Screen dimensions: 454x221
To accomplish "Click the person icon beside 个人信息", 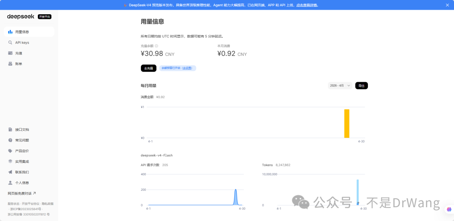I will (x=10, y=183).
